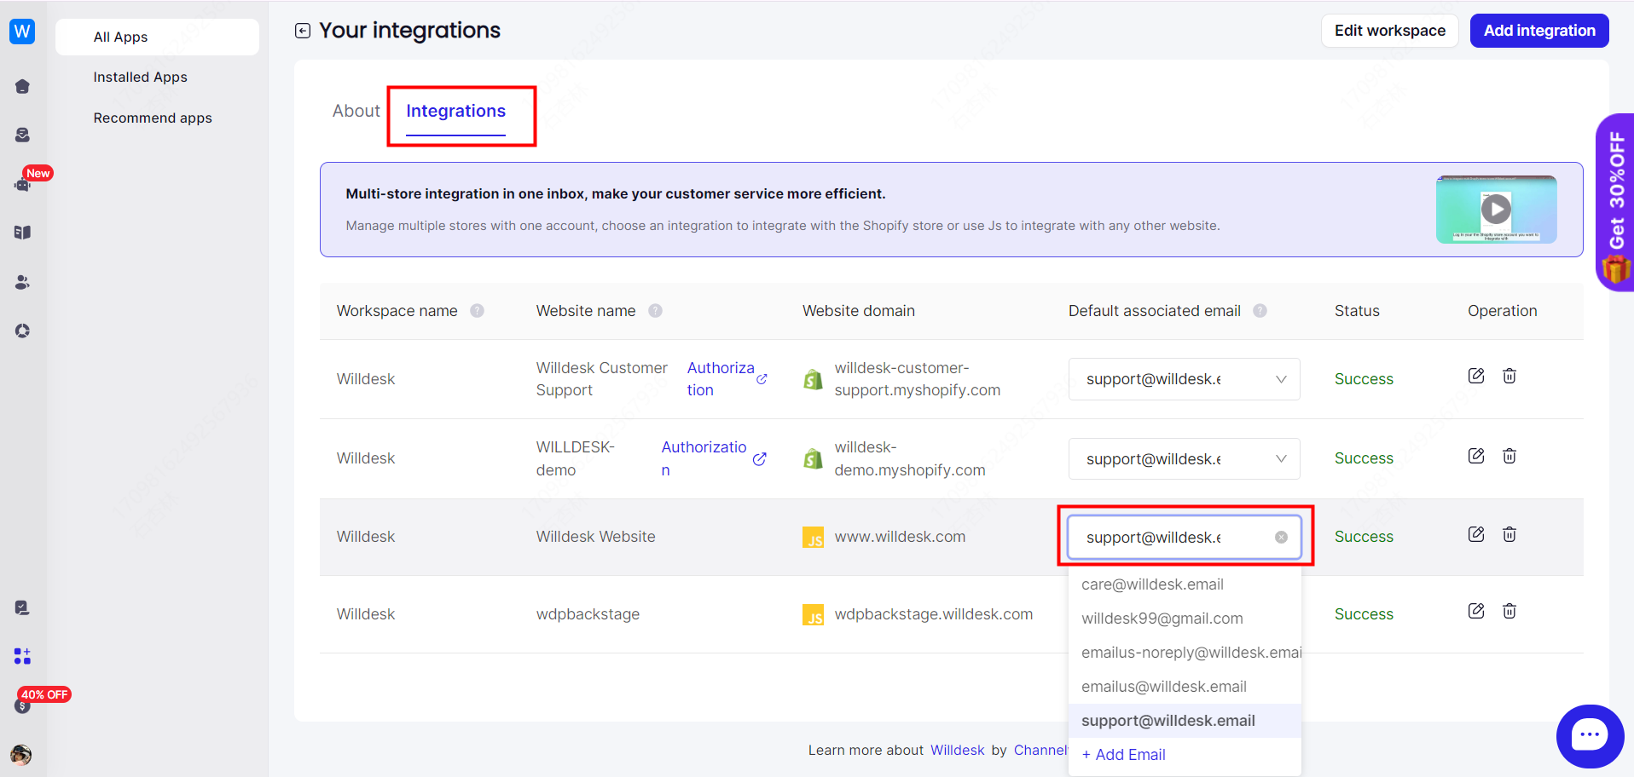Delete the WILLDESK-demo integration

click(x=1509, y=456)
